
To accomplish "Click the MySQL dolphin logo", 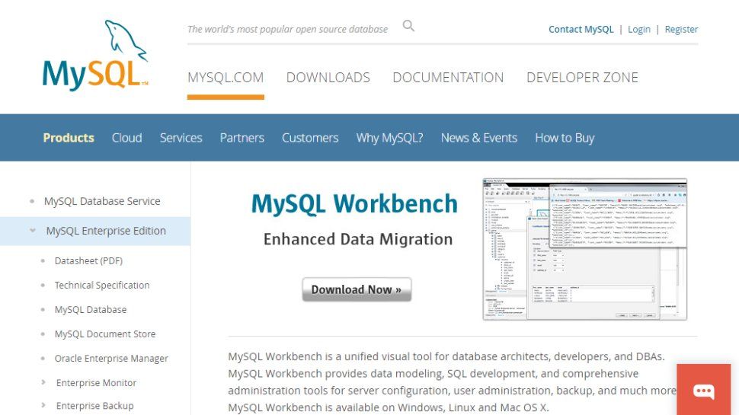I will point(95,55).
